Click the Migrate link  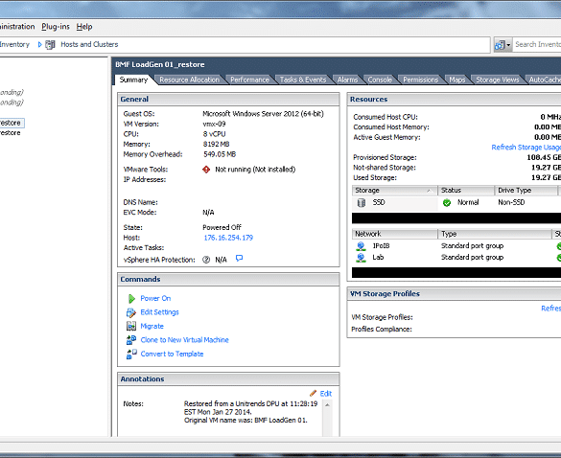[x=152, y=327]
